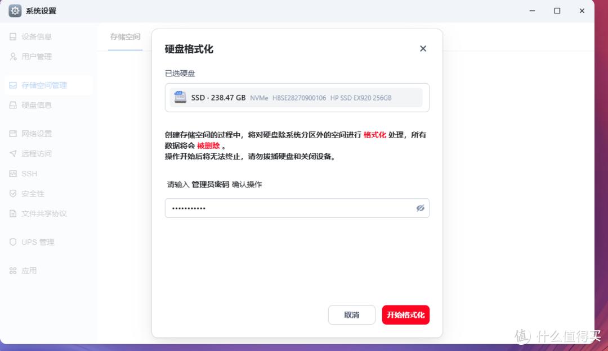Toggle password visibility eye icon
The width and height of the screenshot is (608, 351).
point(420,208)
